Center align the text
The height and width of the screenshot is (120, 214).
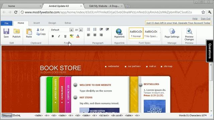point(95,35)
